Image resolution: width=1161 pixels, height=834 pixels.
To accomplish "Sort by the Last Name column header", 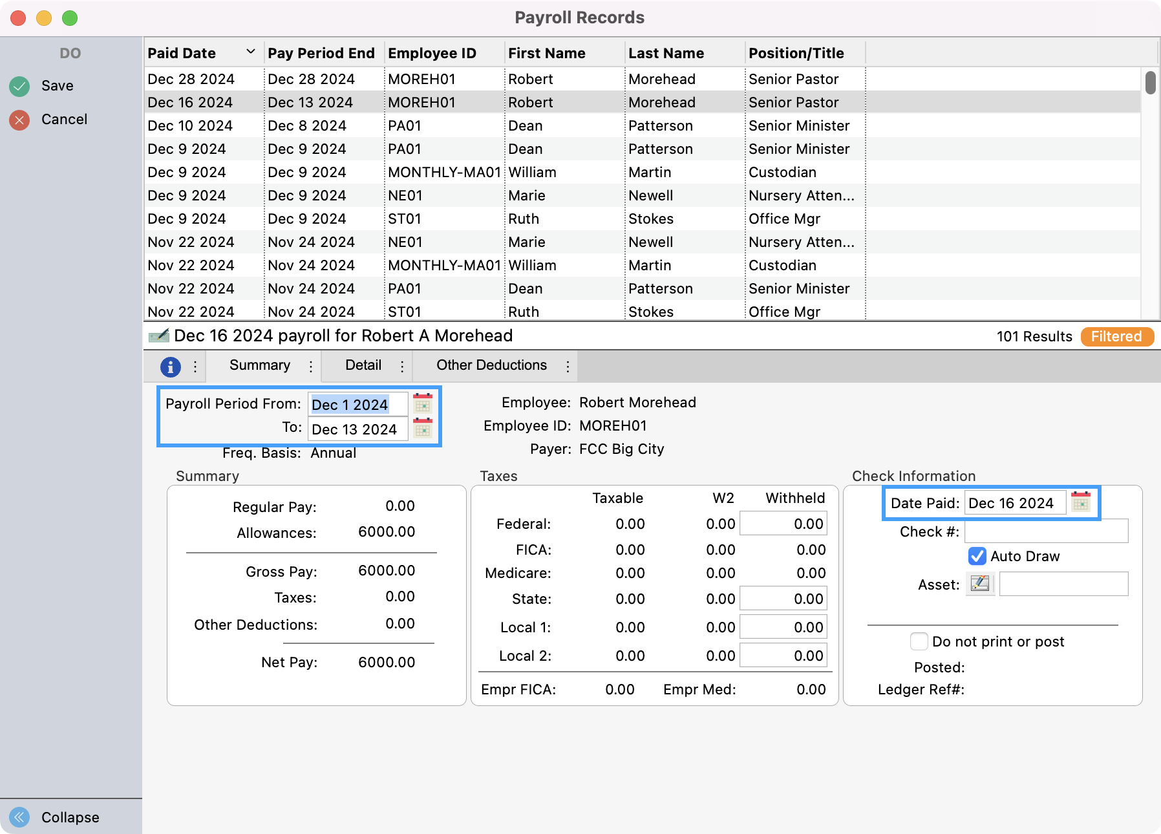I will [666, 53].
